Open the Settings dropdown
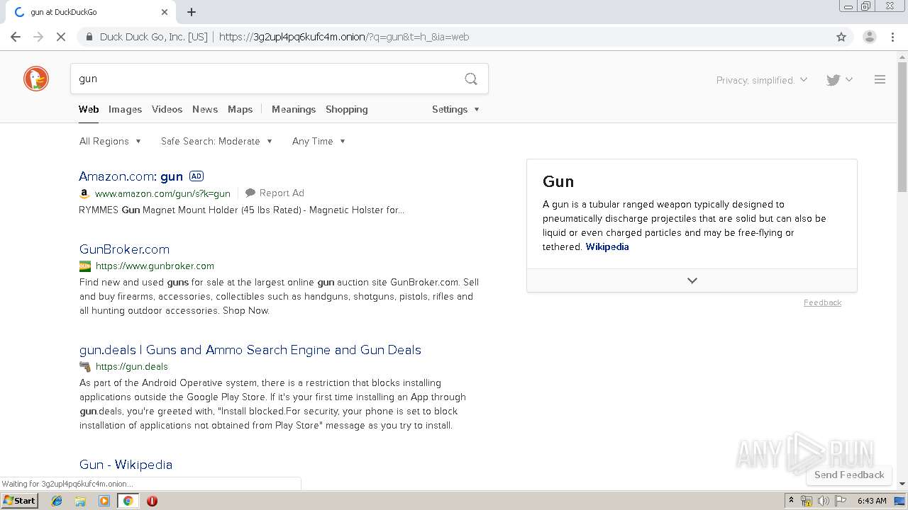908x510 pixels. 456,109
